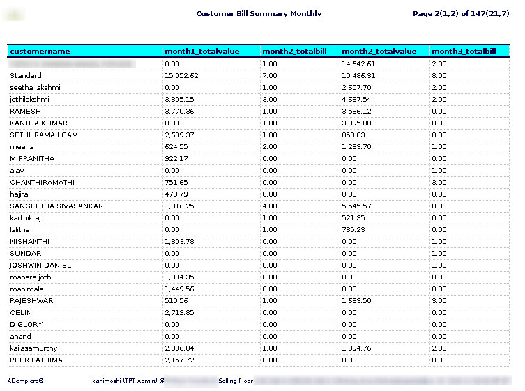525x391 pixels.
Task: Select the anand customer name
Action: click(20, 337)
